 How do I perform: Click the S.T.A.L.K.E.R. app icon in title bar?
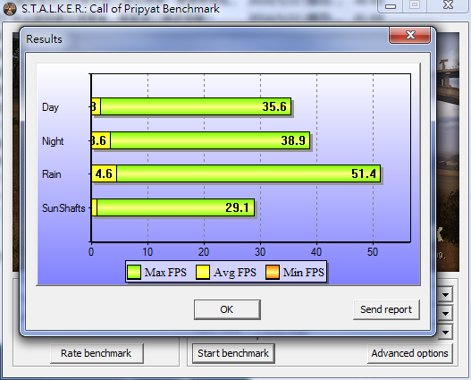10,8
